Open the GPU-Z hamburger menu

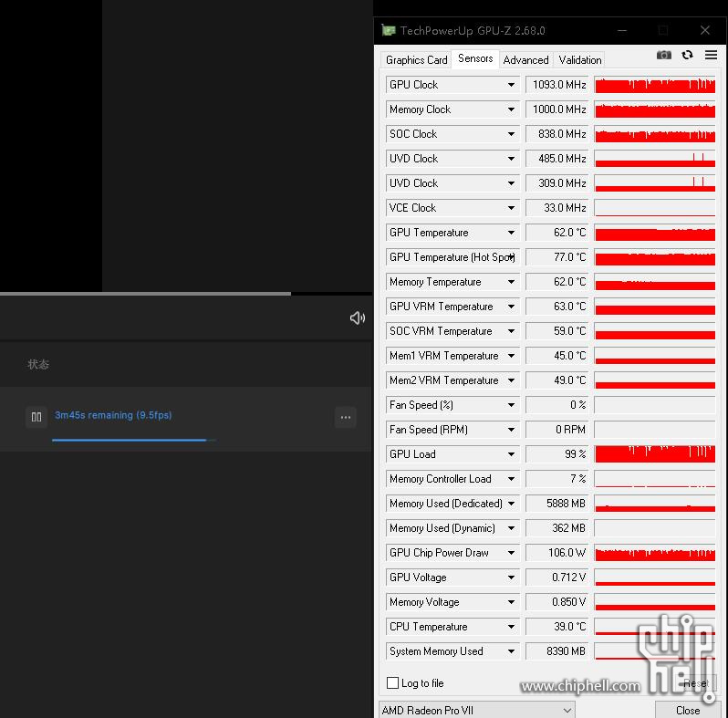[x=711, y=55]
